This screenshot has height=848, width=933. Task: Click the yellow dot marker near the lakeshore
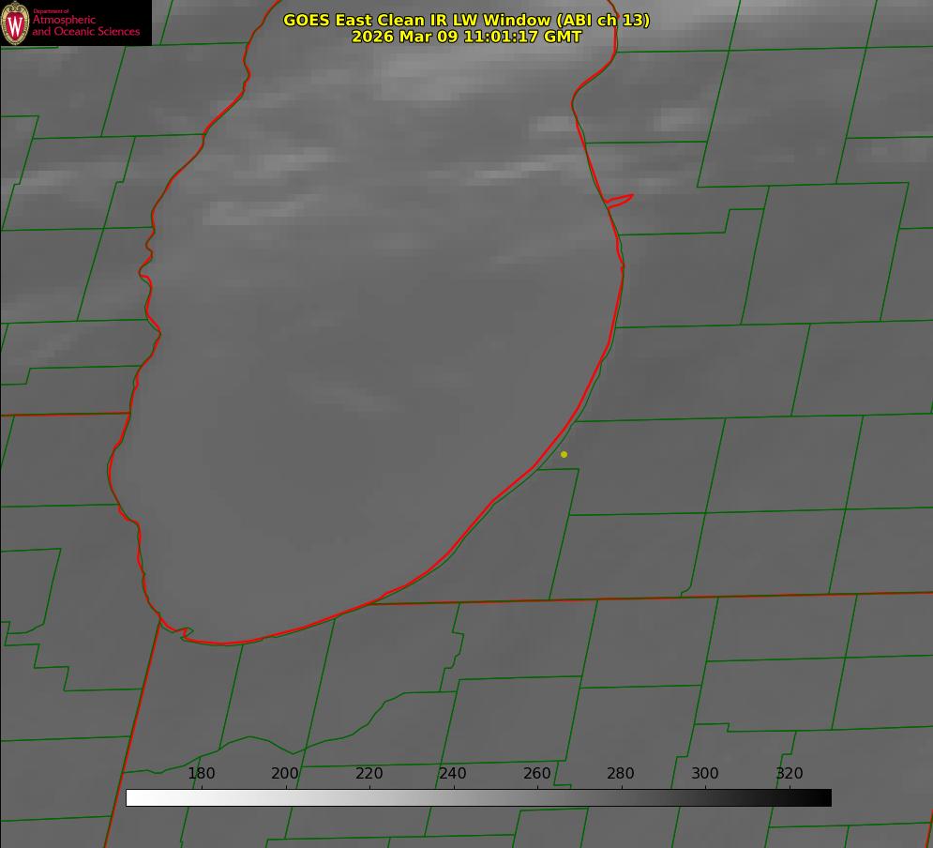coord(564,454)
